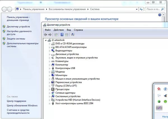168x119 pixels.
Task: Open Диспетчер устройств link in sidebar
Action: pos(18,27)
